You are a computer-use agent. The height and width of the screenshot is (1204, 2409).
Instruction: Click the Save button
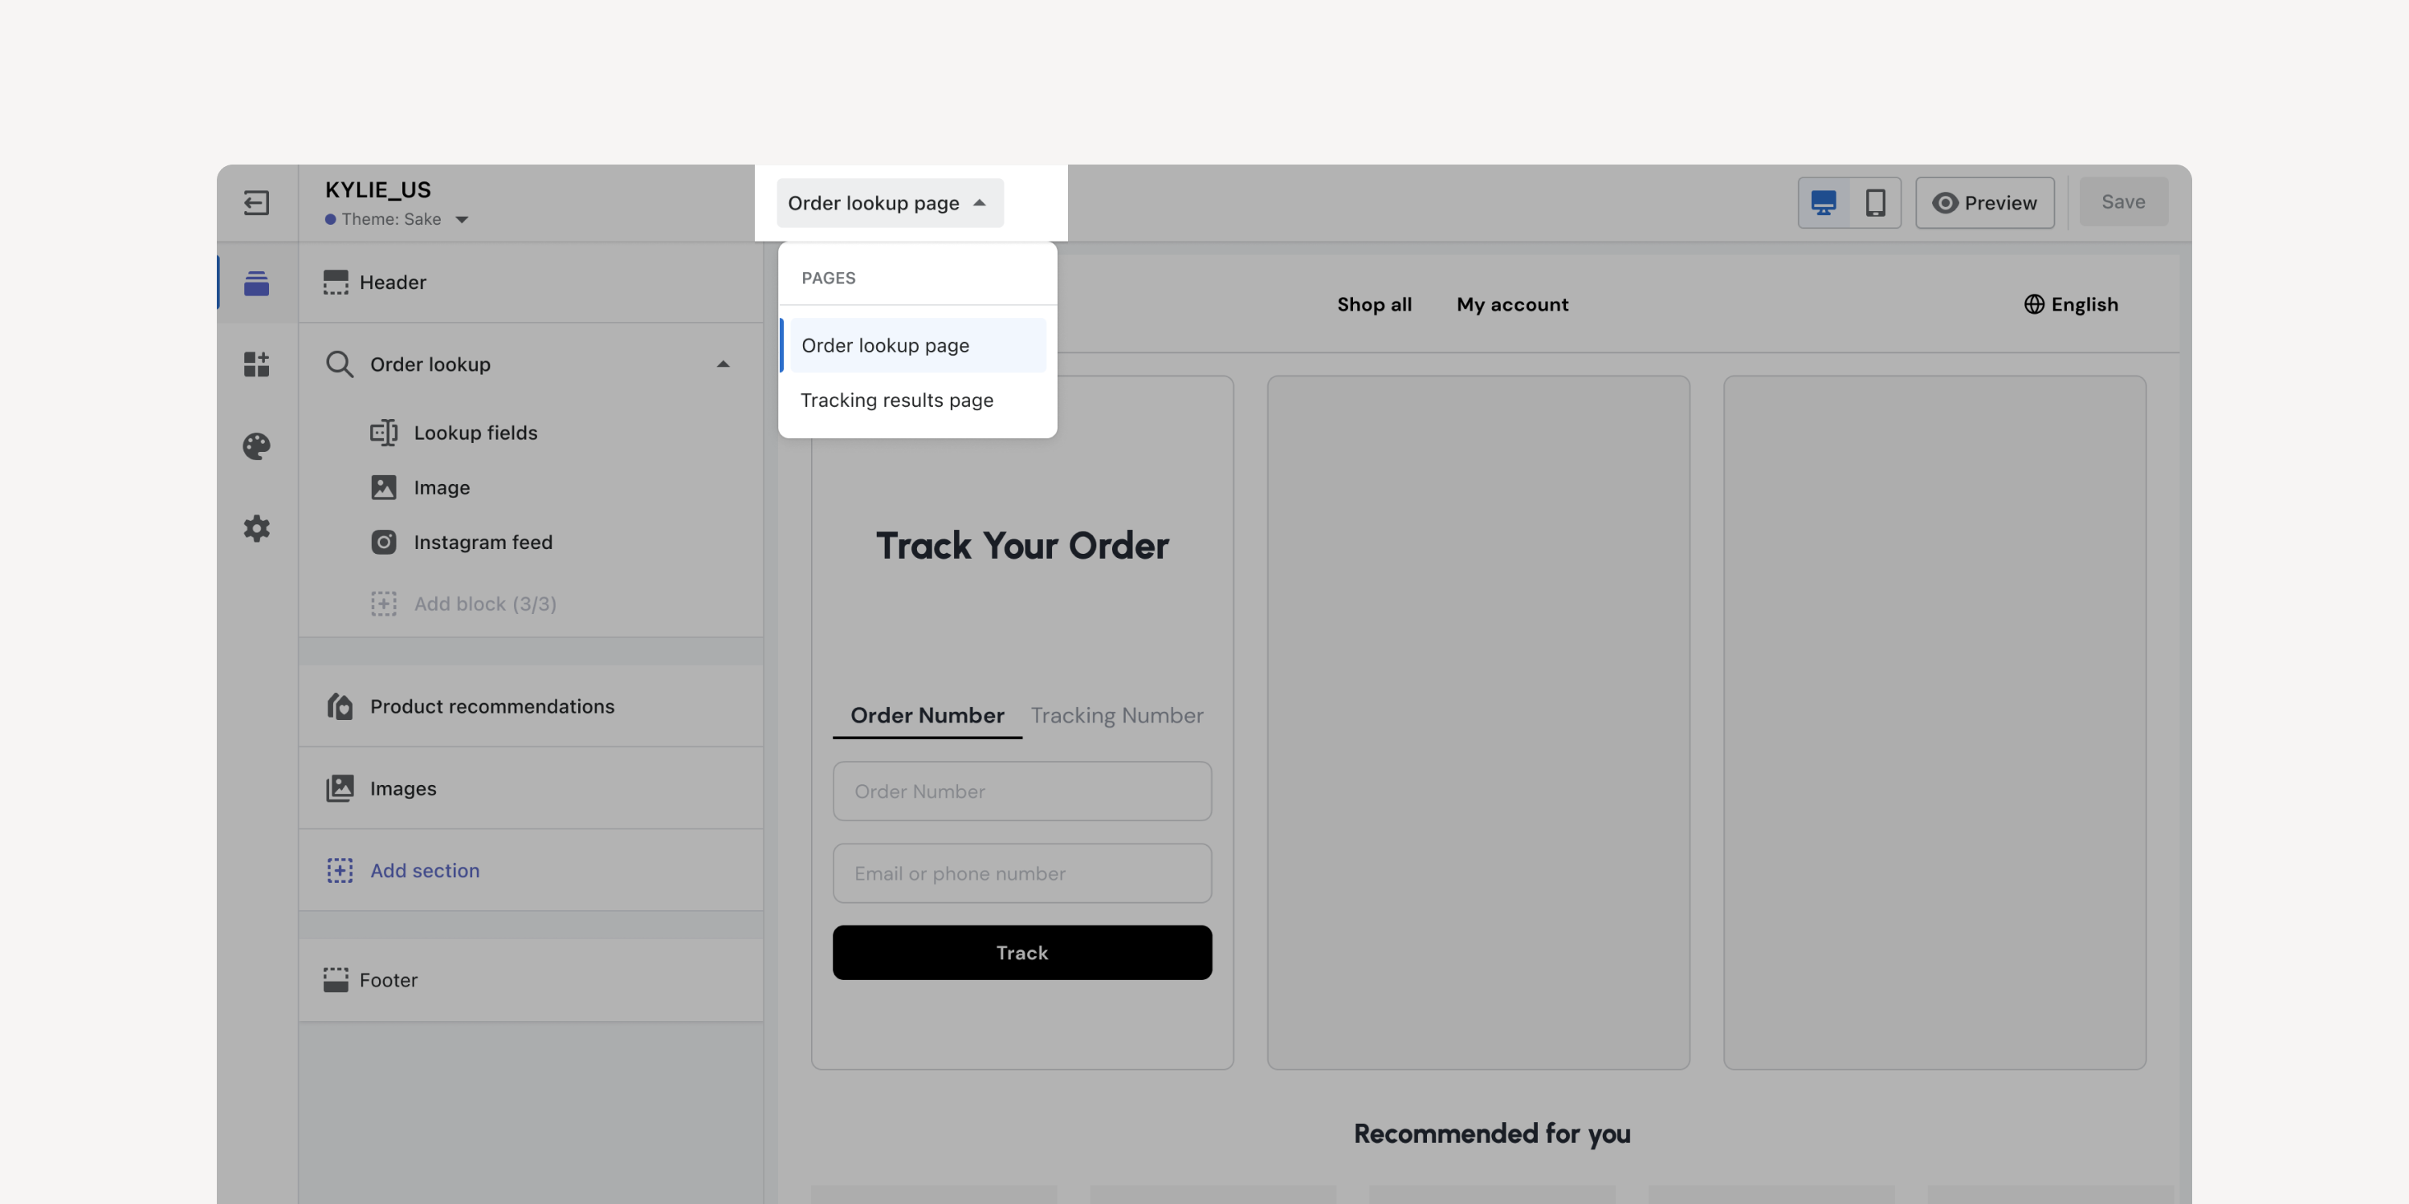[x=2123, y=202]
